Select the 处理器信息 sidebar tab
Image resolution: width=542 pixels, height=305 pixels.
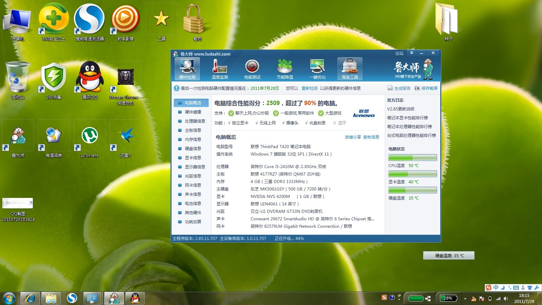coord(191,121)
